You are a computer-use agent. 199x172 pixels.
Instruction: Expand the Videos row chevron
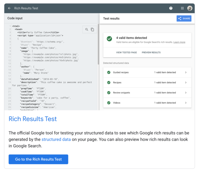tap(186, 103)
